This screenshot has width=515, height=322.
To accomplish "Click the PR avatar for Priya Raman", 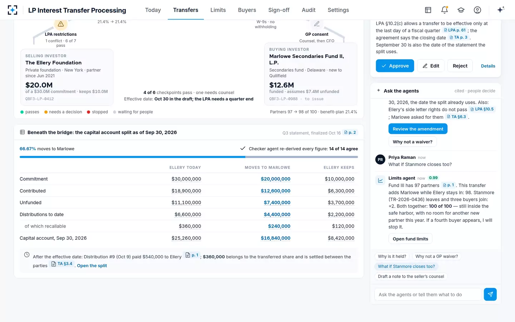I will tap(380, 160).
